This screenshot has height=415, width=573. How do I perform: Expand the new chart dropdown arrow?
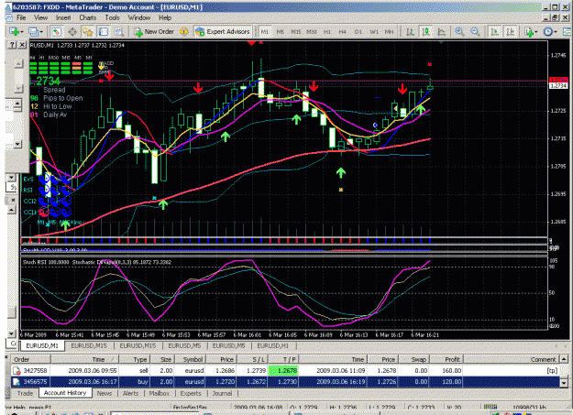[22, 32]
